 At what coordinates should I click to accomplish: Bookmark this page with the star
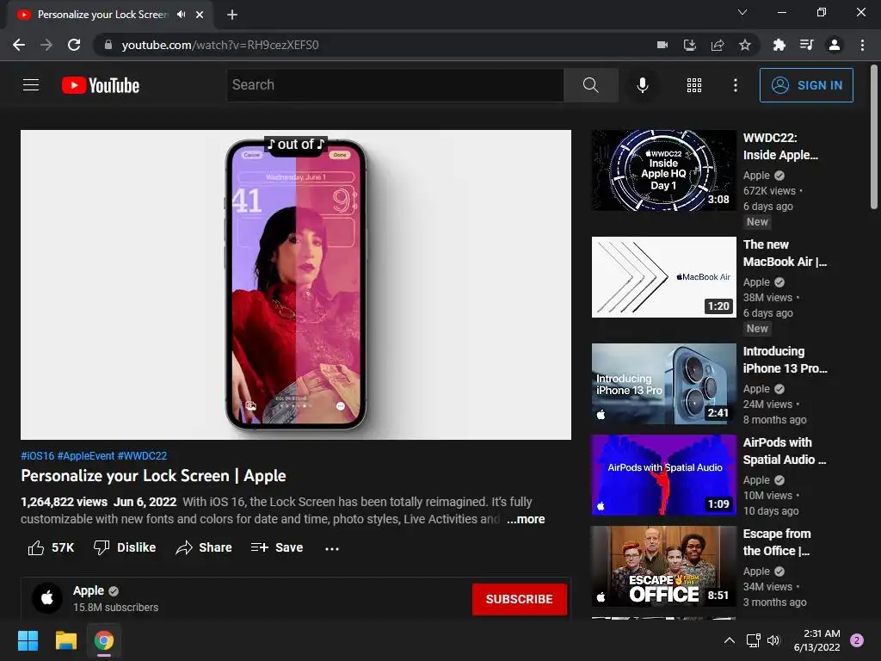pos(745,45)
